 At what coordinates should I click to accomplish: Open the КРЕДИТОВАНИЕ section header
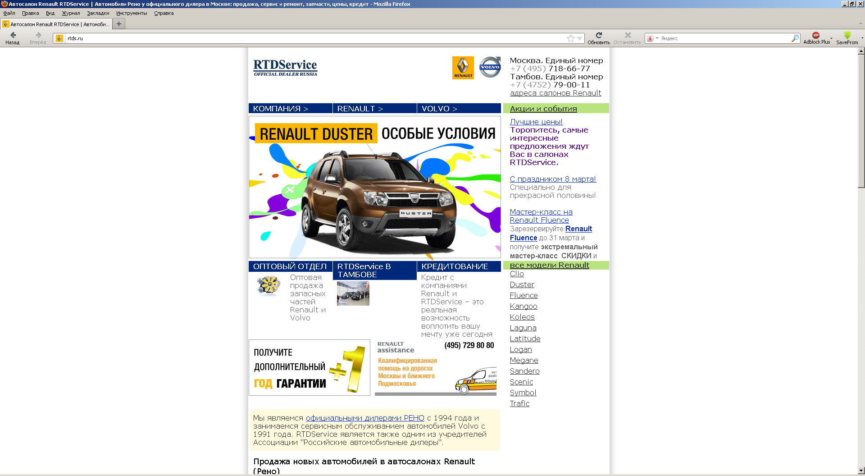pyautogui.click(x=459, y=266)
